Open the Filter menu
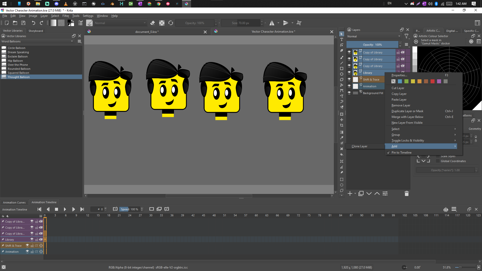The image size is (482, 271). coord(66,16)
